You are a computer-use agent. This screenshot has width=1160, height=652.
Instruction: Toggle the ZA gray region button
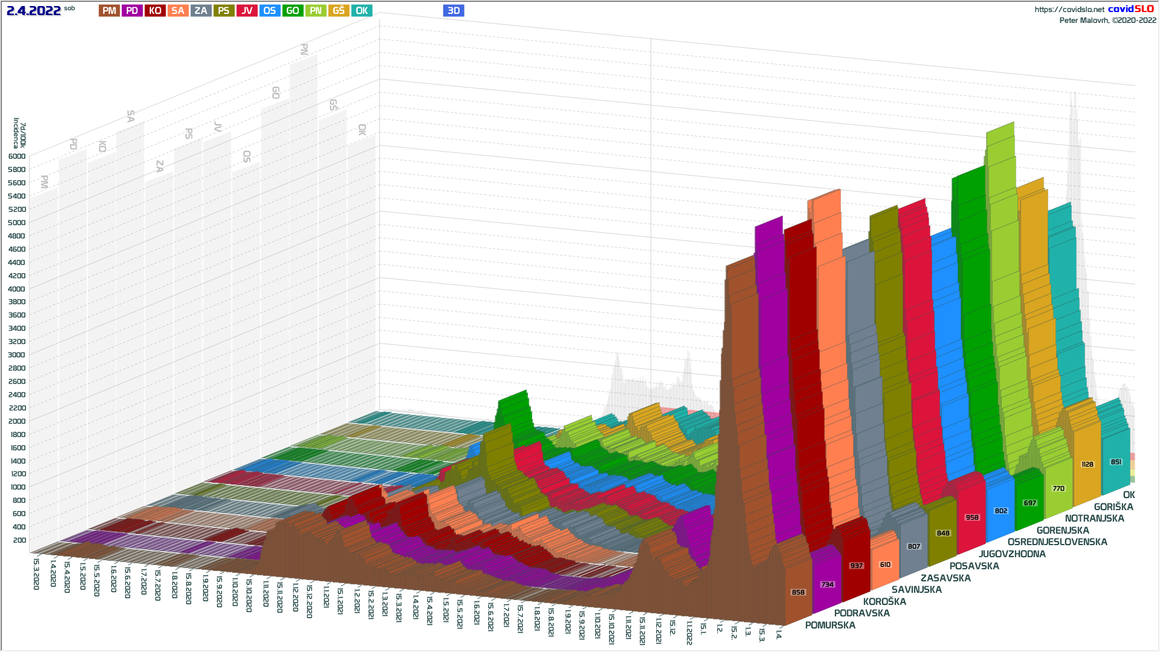pyautogui.click(x=201, y=10)
